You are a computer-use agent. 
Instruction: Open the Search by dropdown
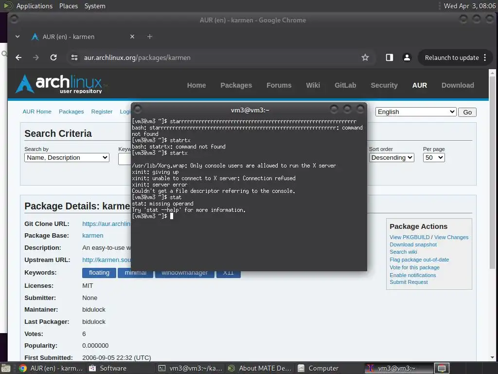[67, 158]
